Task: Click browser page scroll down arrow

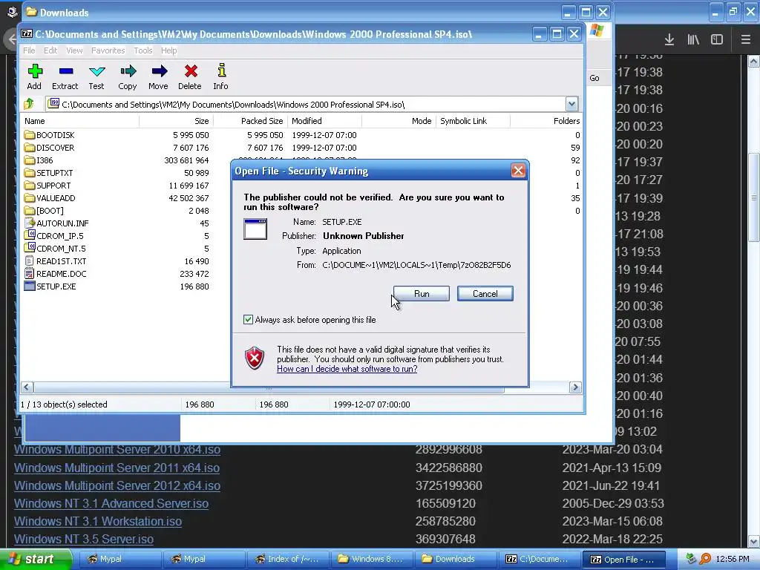Action: pos(754,541)
